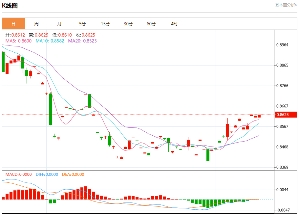Click the MA20 legend value

[82, 41]
